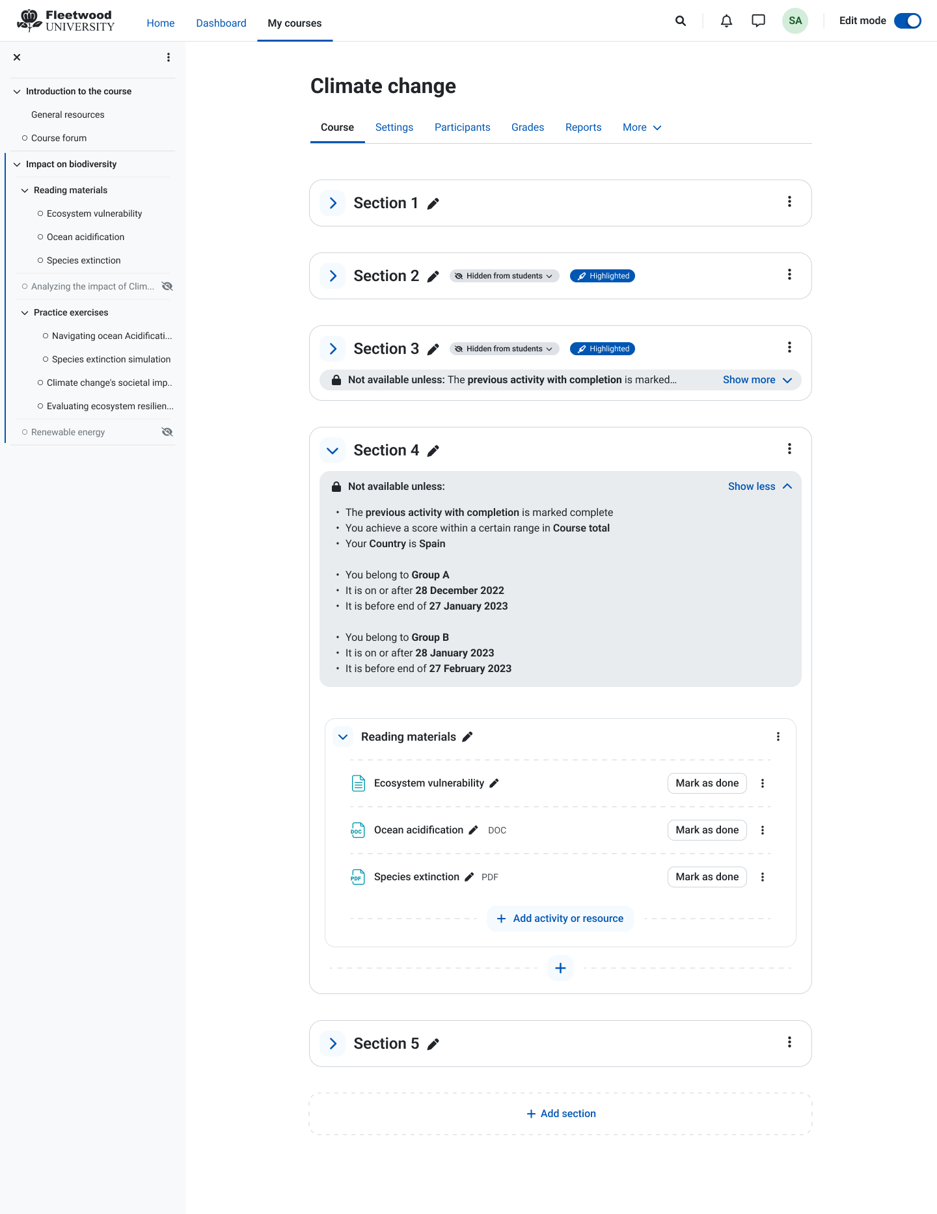The width and height of the screenshot is (937, 1214).
Task: Close the course index drawer
Action: coord(17,57)
